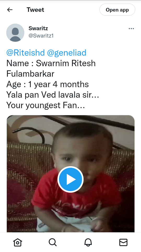
Task: Click the 'Yala pan Ved lavala sir…' line
Action: (53, 95)
